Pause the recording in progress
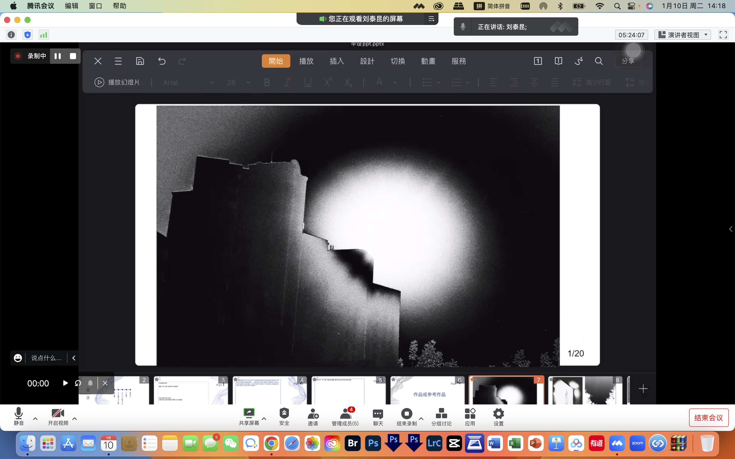Viewport: 735px width, 459px height. click(x=58, y=56)
